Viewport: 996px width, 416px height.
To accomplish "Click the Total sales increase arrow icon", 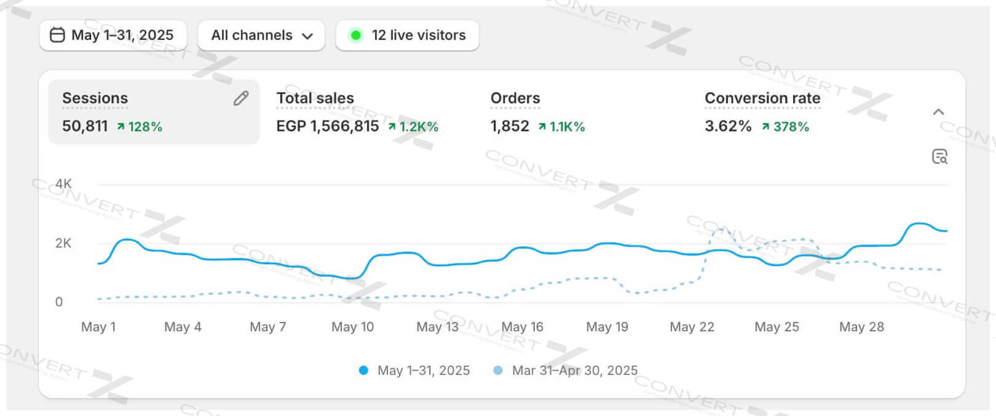I will (392, 127).
